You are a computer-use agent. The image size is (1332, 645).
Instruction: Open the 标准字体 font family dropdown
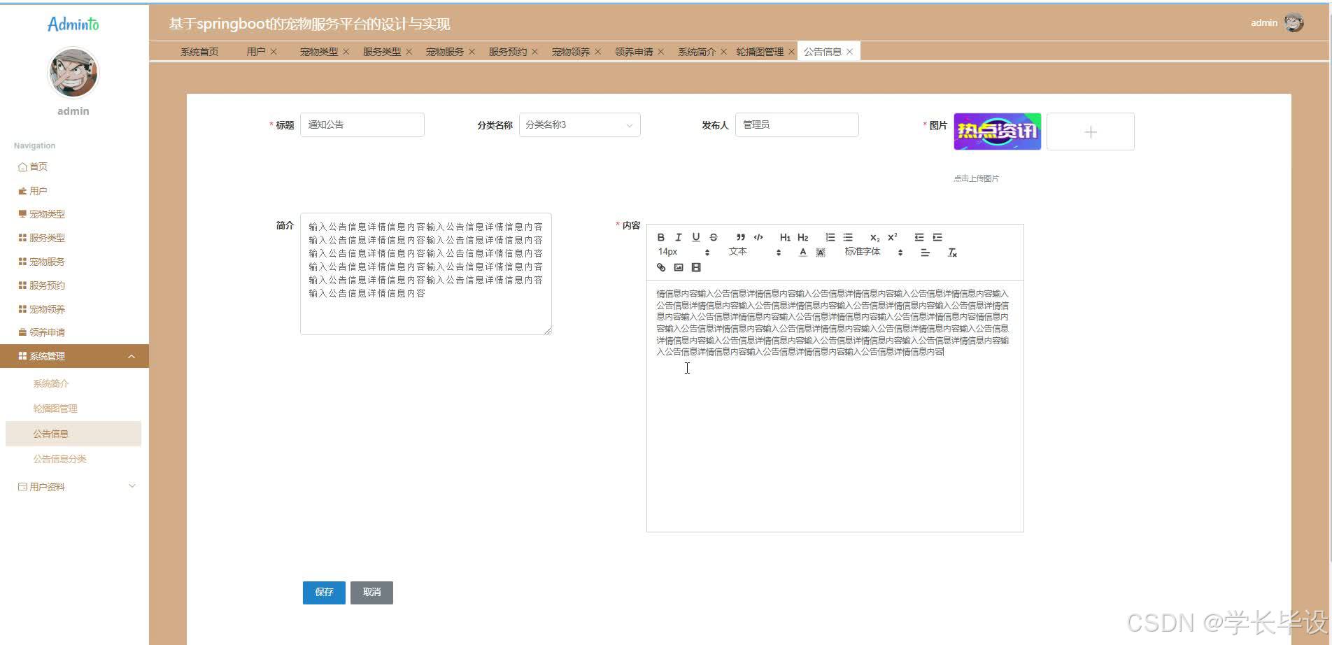tap(874, 252)
